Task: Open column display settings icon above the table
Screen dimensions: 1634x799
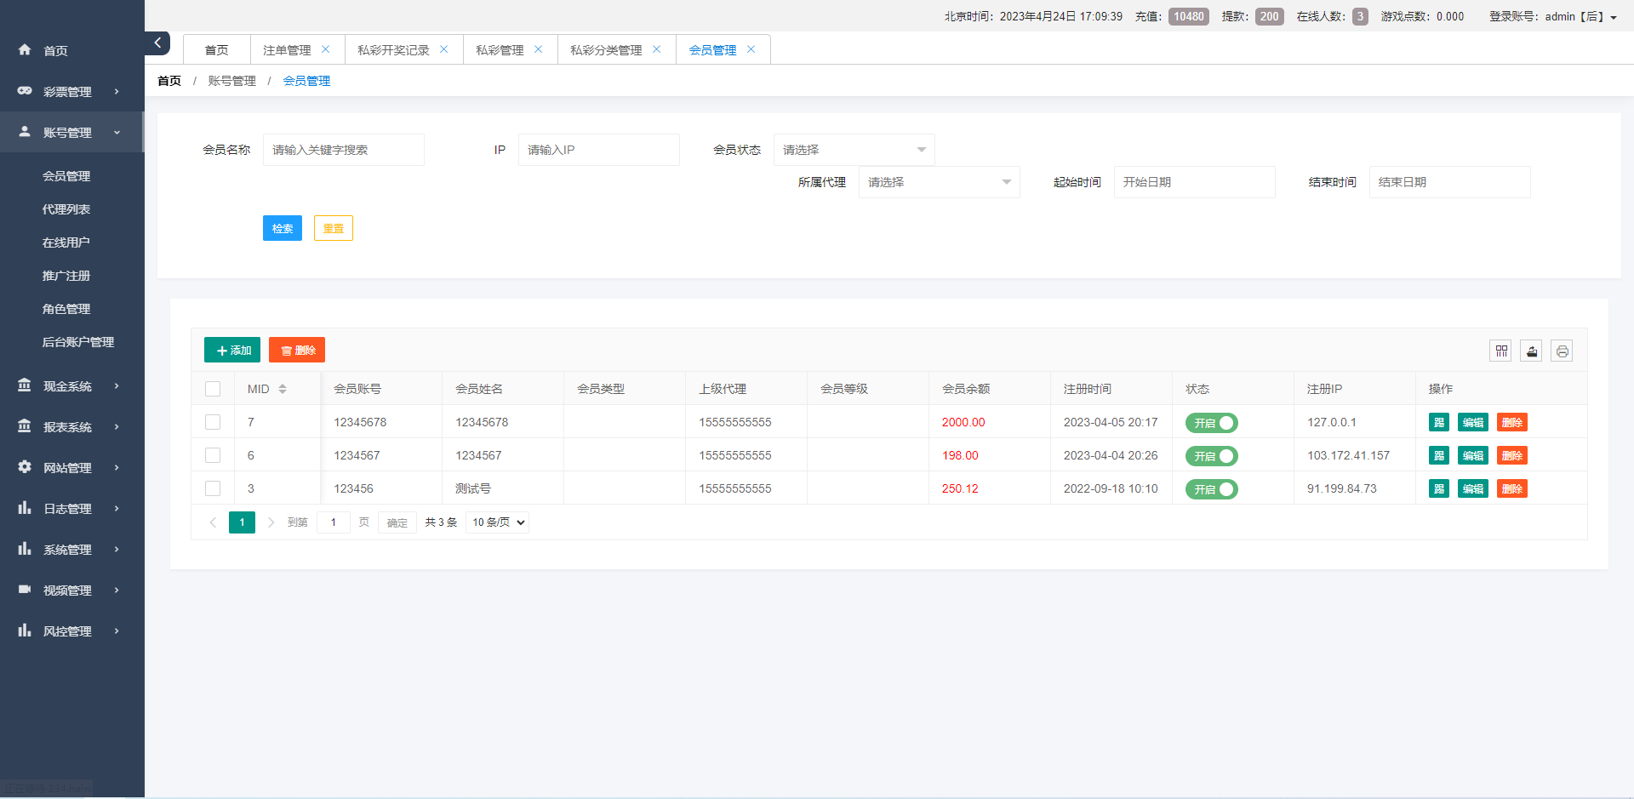Action: click(1500, 350)
